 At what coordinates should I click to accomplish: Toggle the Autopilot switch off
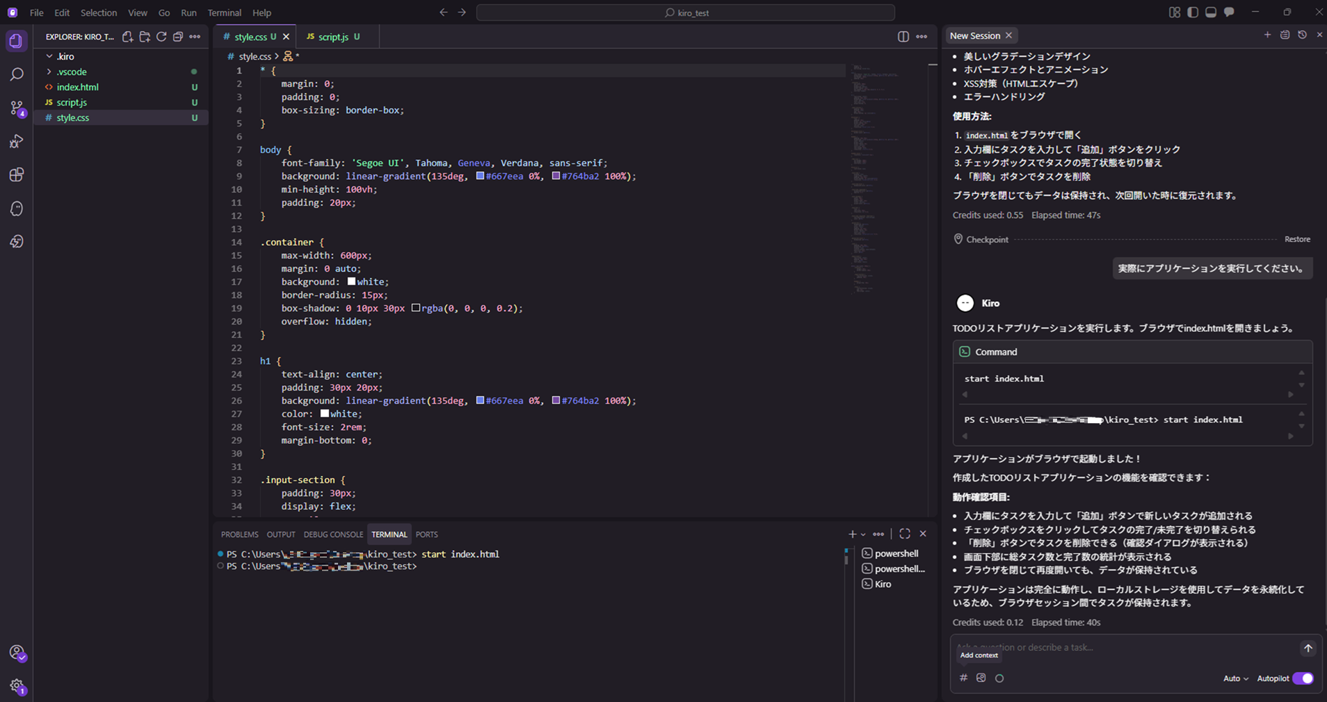1303,678
